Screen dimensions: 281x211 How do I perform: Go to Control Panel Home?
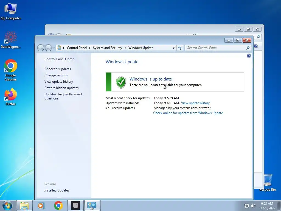click(59, 59)
